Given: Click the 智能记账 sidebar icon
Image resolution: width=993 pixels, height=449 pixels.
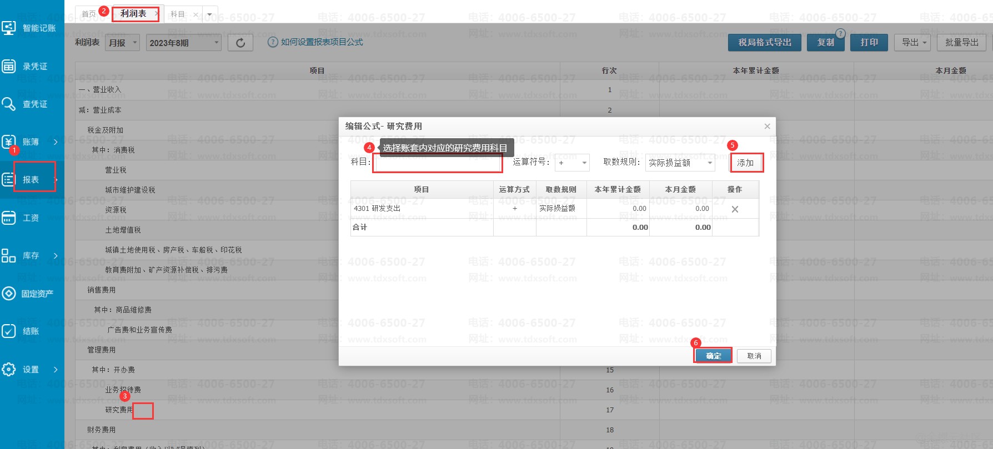Looking at the screenshot, I should [x=9, y=28].
